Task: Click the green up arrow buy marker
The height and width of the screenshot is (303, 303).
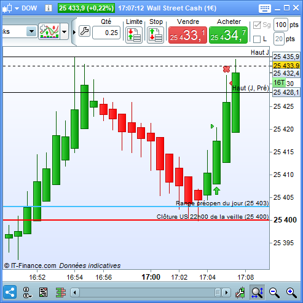Action: [x=216, y=191]
